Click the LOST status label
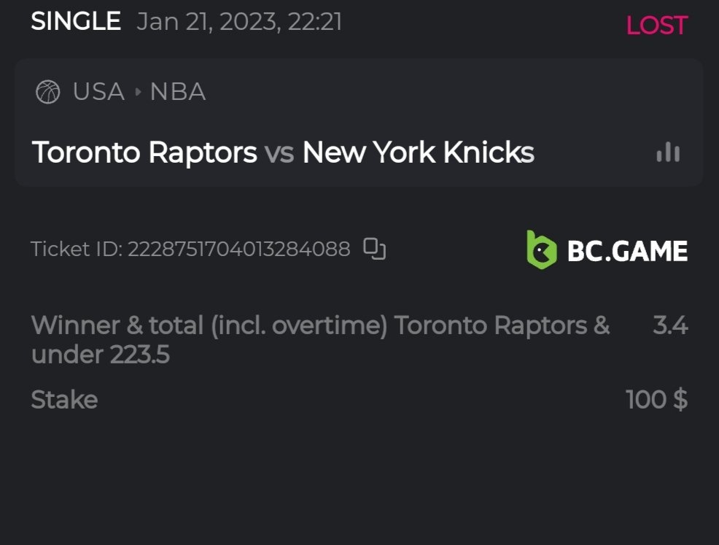The width and height of the screenshot is (719, 545). click(656, 26)
